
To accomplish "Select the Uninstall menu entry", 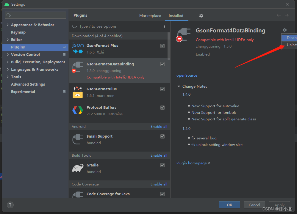I will 289,45.
